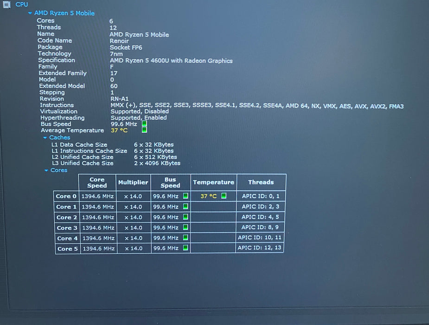Viewport: 429px width, 325px height.
Task: Click APIC ID: 2, 3 cell
Action: [x=260, y=207]
